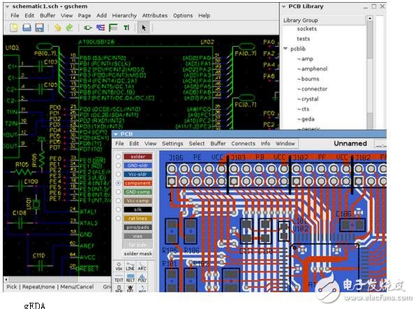Select the tool below TEXT in PCB

pos(119,288)
